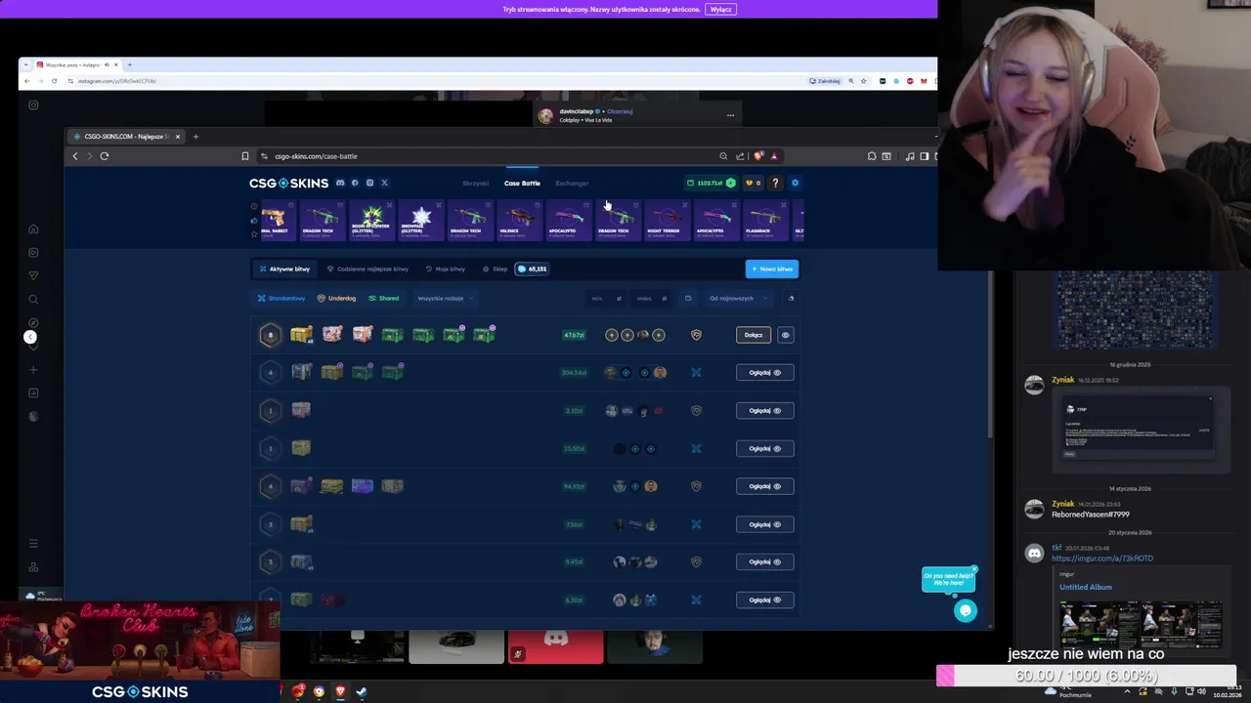Click the csgo-skins.com address bar
This screenshot has width=1251, height=703.
coord(489,156)
